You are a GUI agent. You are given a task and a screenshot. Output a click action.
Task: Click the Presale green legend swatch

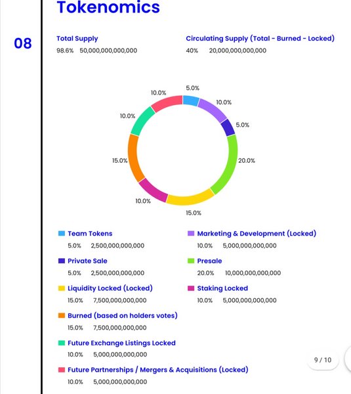[191, 261]
